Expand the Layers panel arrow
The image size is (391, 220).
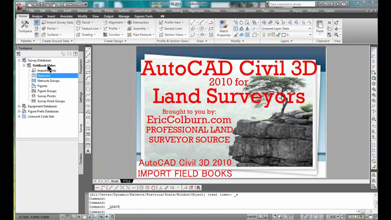tap(292, 41)
